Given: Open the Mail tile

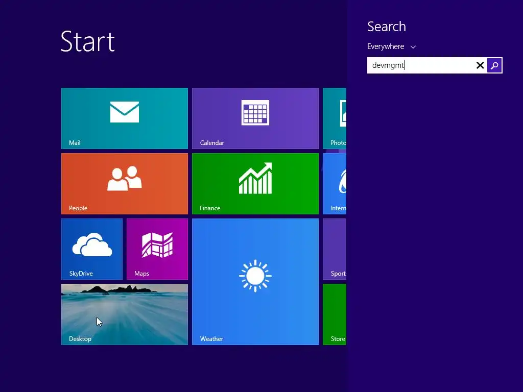Looking at the screenshot, I should point(125,118).
